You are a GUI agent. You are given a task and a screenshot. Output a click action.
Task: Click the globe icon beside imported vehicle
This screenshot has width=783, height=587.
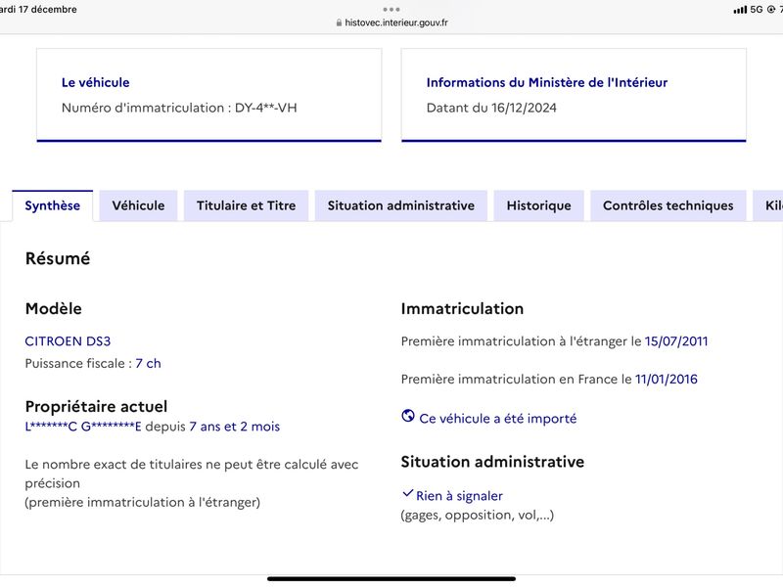pos(408,415)
